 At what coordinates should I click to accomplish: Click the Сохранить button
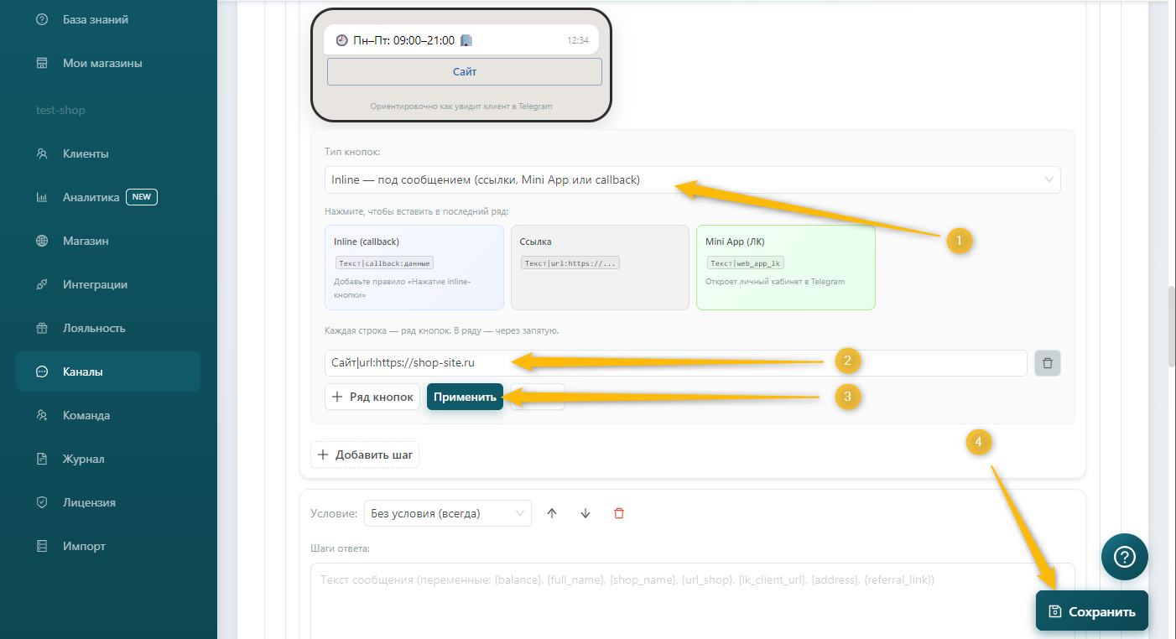pos(1092,611)
